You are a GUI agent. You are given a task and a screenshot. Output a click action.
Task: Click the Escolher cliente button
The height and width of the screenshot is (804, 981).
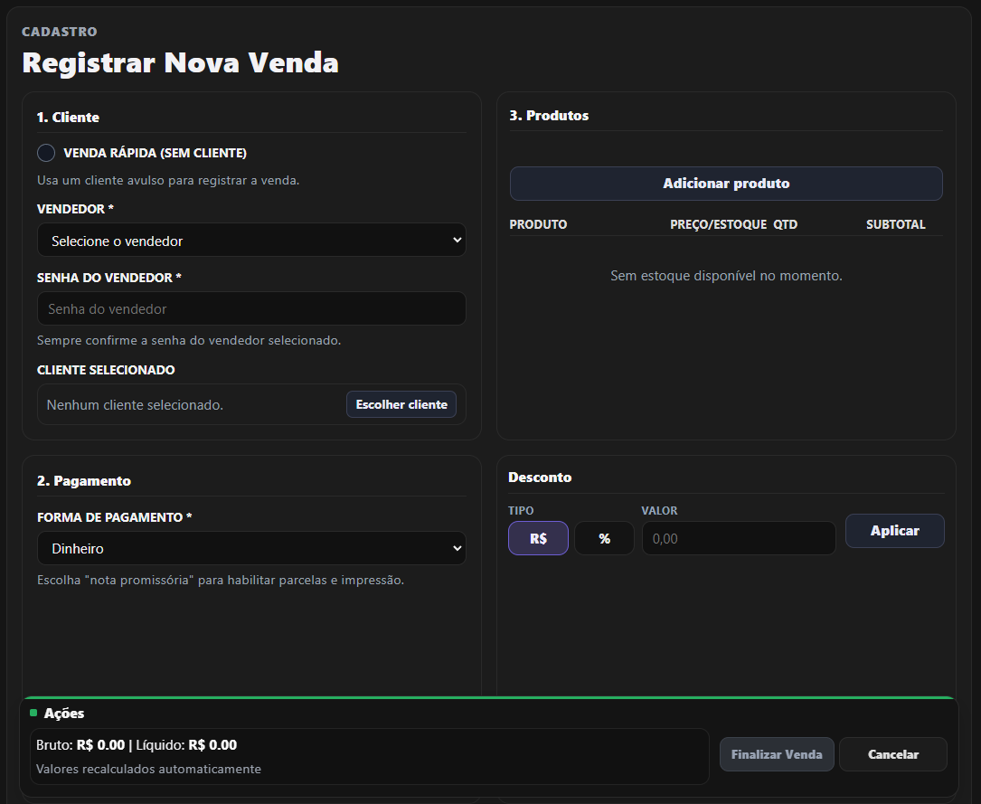click(x=401, y=404)
